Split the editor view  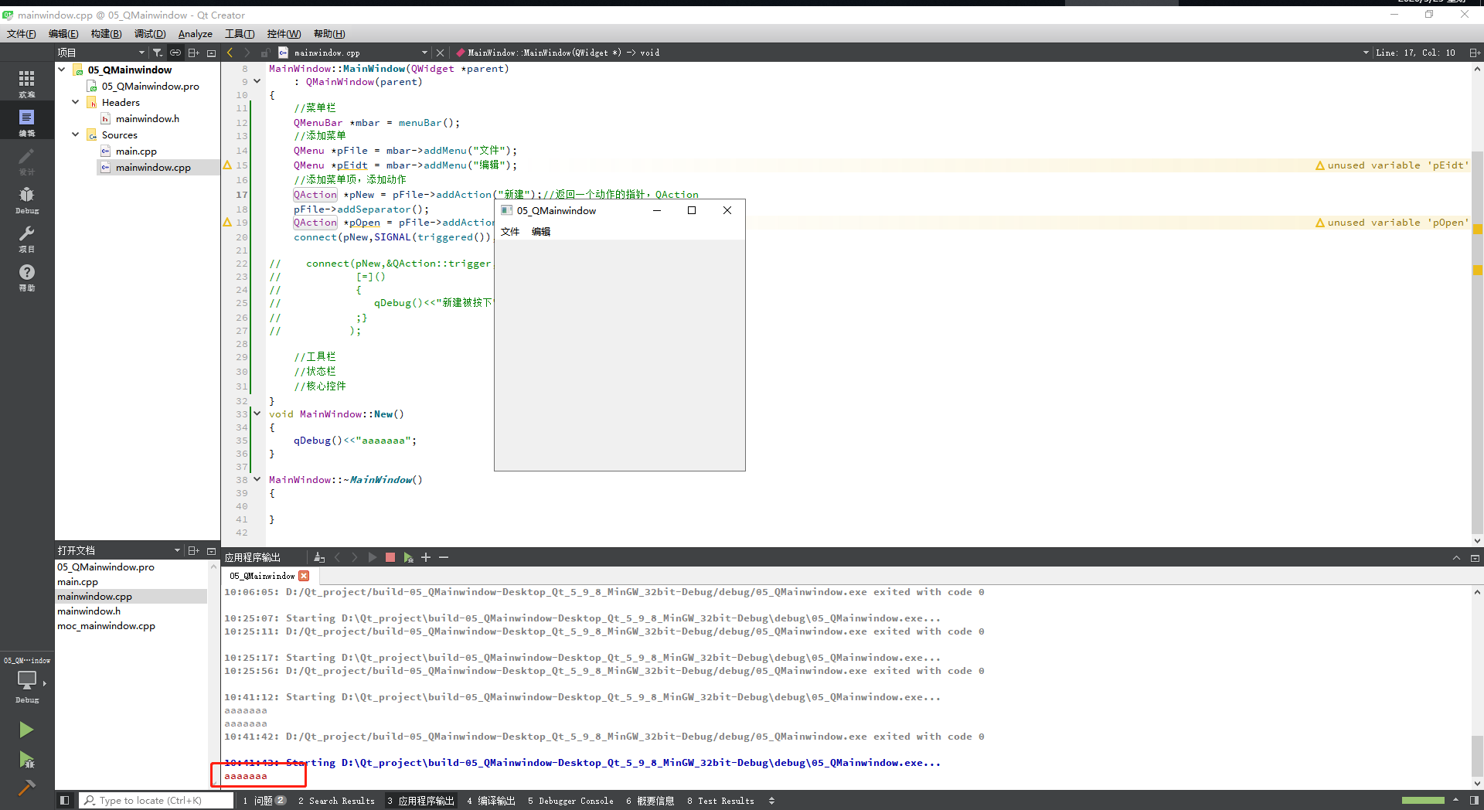click(1474, 53)
